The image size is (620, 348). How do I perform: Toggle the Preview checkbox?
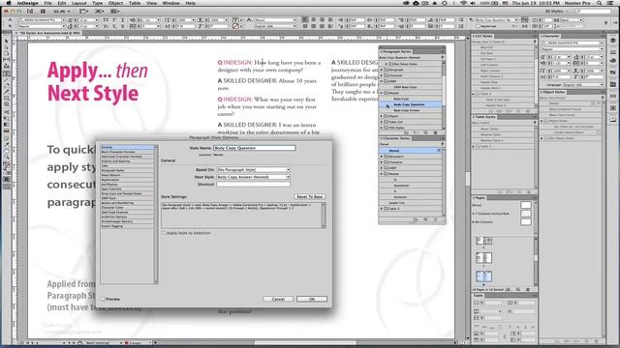coord(103,299)
